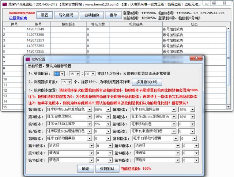This screenshot has width=234, height=177.
Task: Select account row 142073355
Action: (x=114, y=51)
